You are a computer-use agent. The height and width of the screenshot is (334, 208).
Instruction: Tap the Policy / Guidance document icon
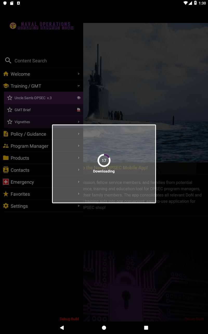(6, 134)
